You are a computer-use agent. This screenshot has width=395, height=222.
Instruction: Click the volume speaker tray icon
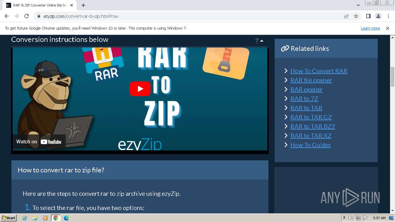pos(351,218)
